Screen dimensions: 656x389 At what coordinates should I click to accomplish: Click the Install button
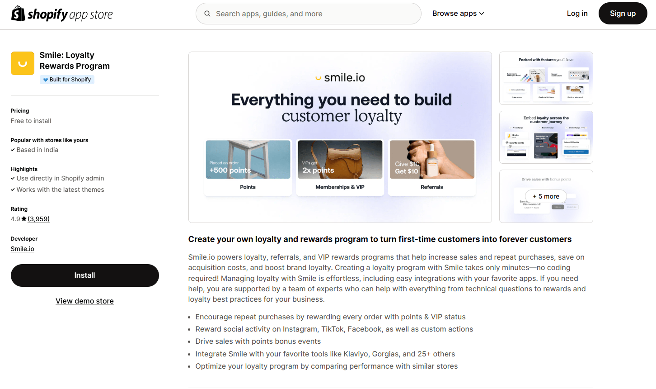85,275
